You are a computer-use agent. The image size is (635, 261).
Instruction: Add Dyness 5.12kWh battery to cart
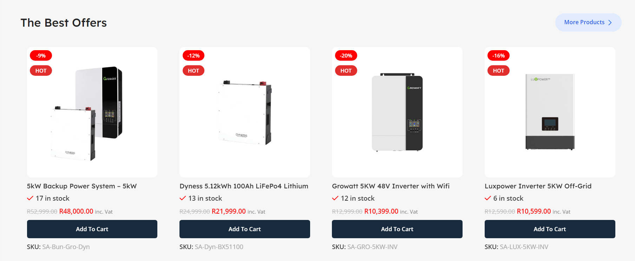[245, 229]
